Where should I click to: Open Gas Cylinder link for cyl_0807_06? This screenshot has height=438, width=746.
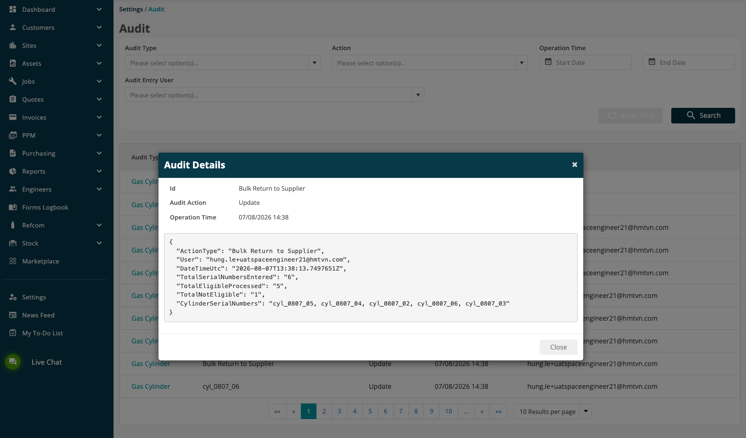click(151, 386)
